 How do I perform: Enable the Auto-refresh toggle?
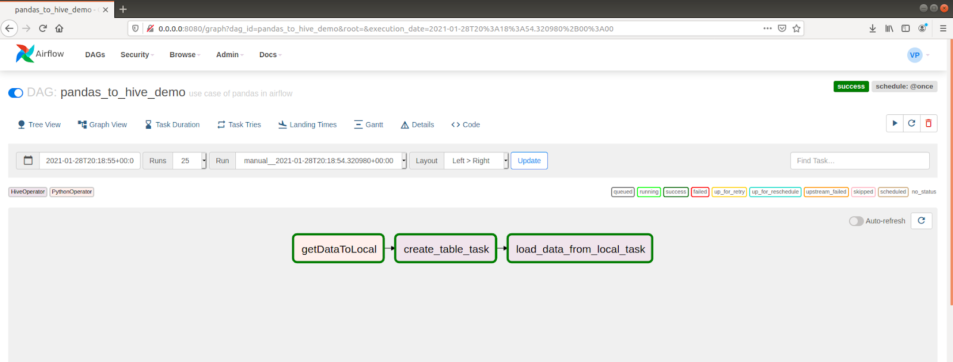click(856, 221)
